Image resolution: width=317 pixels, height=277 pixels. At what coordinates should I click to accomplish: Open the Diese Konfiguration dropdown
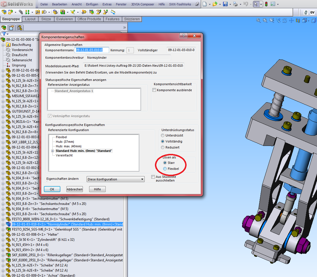click(x=142, y=179)
